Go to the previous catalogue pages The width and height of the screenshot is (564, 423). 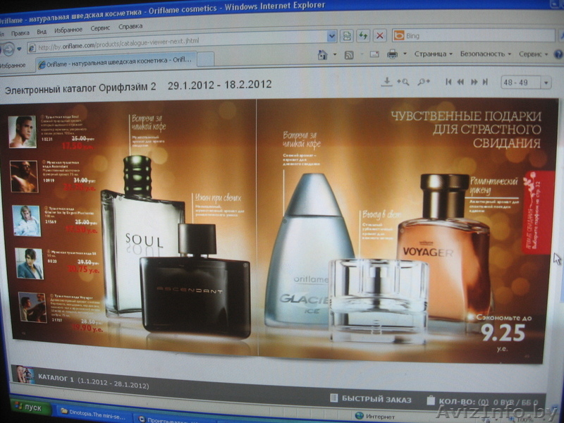point(460,82)
